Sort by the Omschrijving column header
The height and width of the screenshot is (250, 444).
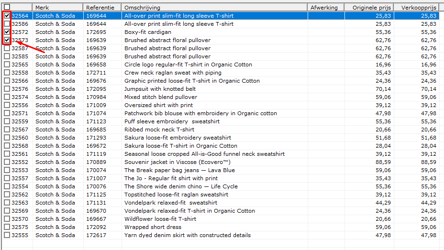(214, 8)
